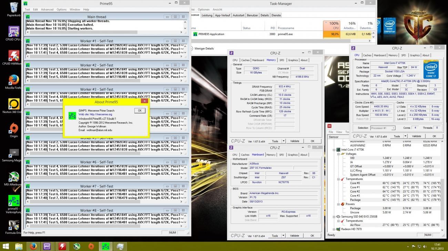
Task: Select Graphics tab in CPU-Z Mainboard window
Action: coord(293,155)
